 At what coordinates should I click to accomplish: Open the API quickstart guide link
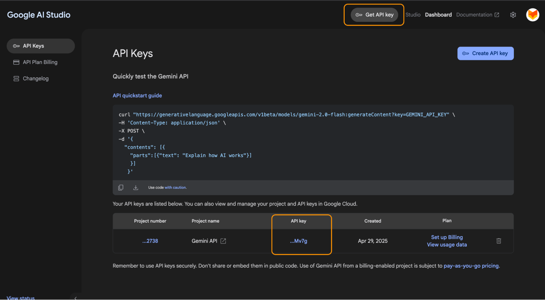coord(137,95)
